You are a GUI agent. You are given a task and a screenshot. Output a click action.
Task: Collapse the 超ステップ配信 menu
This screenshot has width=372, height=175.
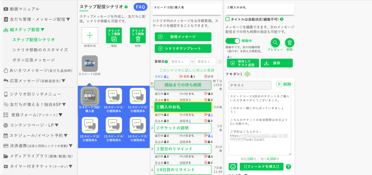[24, 30]
